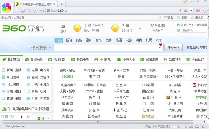
Task: Click the red 5 notification badge
Action: click(161, 44)
